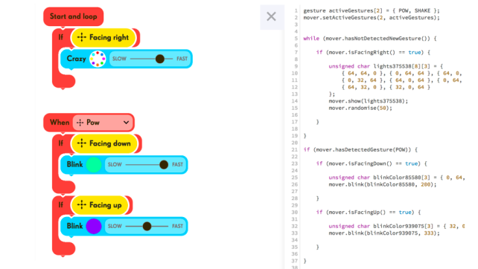Open the purple Blink color swatch
Image resolution: width=478 pixels, height=269 pixels.
tap(94, 226)
